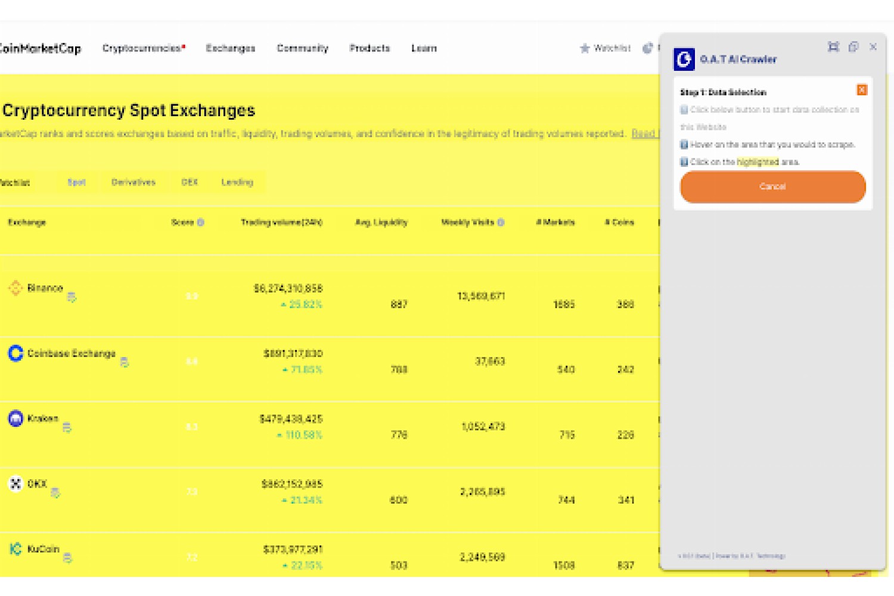Click the info icon beside Score header
Image resolution: width=894 pixels, height=596 pixels.
[x=201, y=222]
